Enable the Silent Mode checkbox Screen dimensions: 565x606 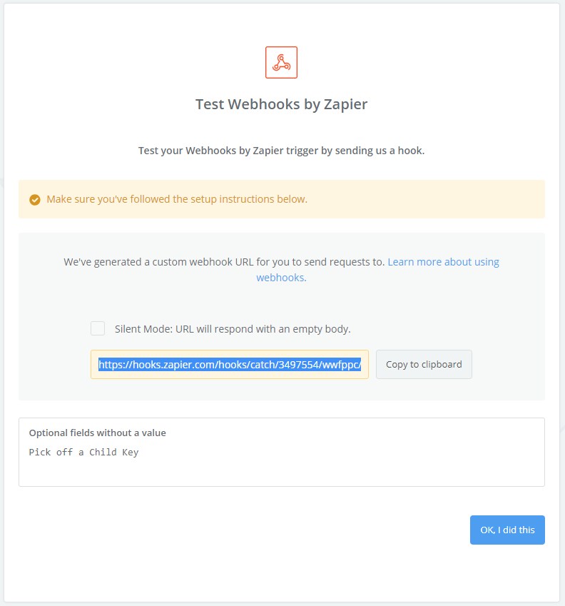pos(98,328)
